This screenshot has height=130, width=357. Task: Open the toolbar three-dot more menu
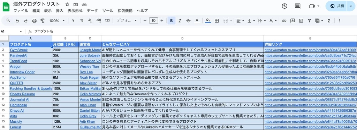pos(340,20)
